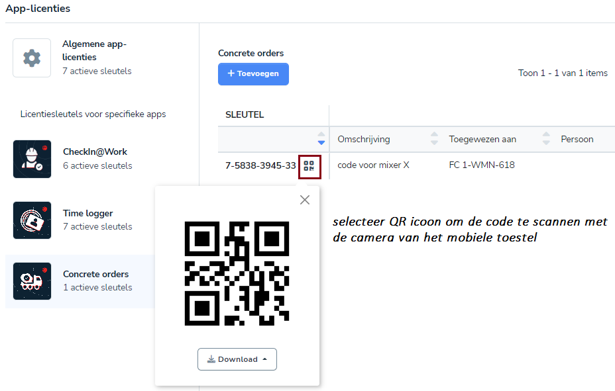
Task: Sort by Toegewezen aan column arrows
Action: [x=546, y=138]
